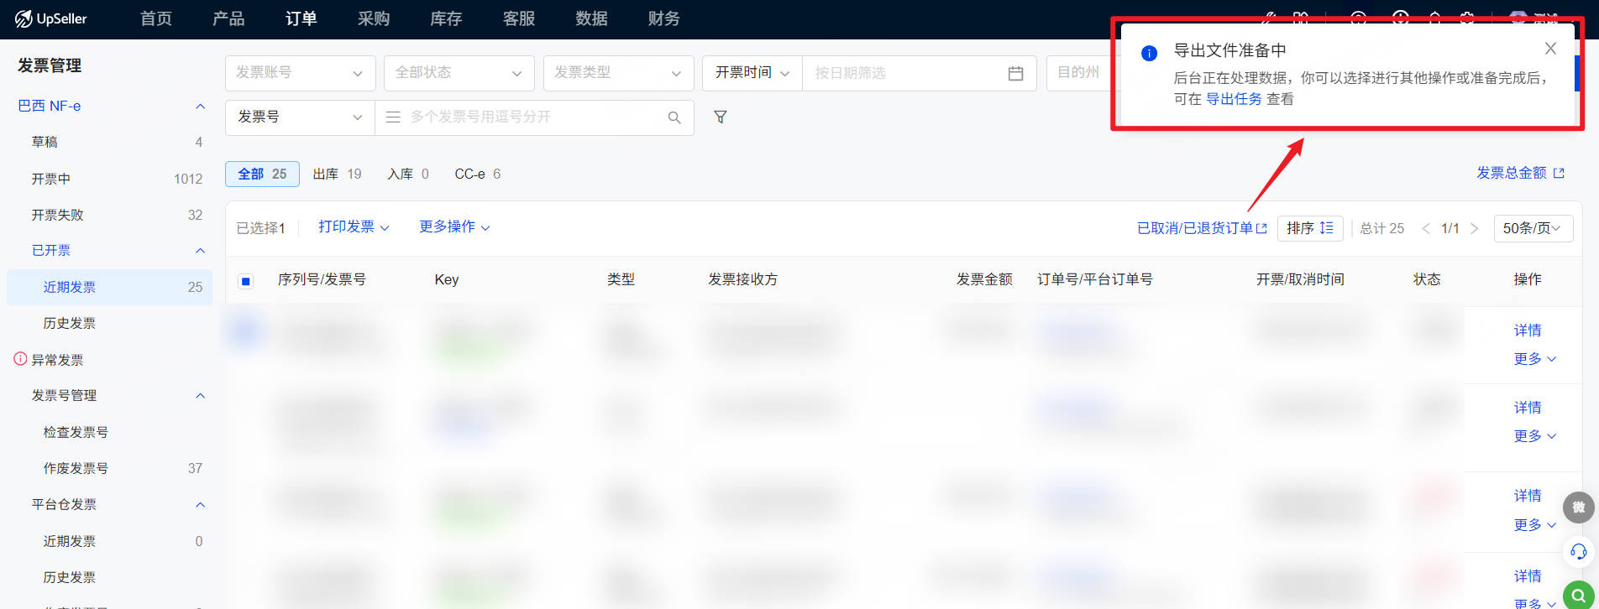Click the floating 微 round button
Screen dimensions: 1599x609
point(1578,507)
